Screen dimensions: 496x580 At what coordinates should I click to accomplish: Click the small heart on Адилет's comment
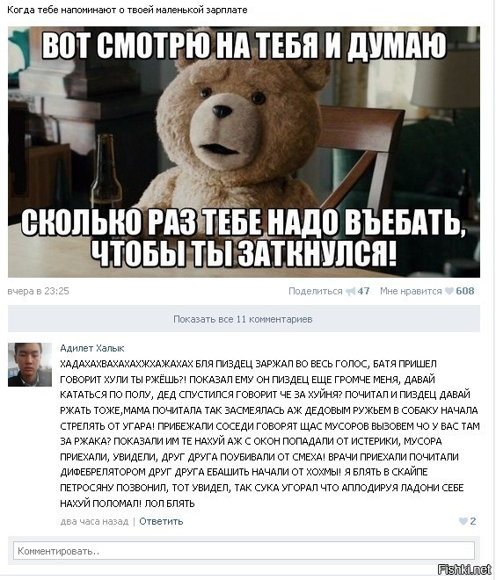[x=463, y=521]
